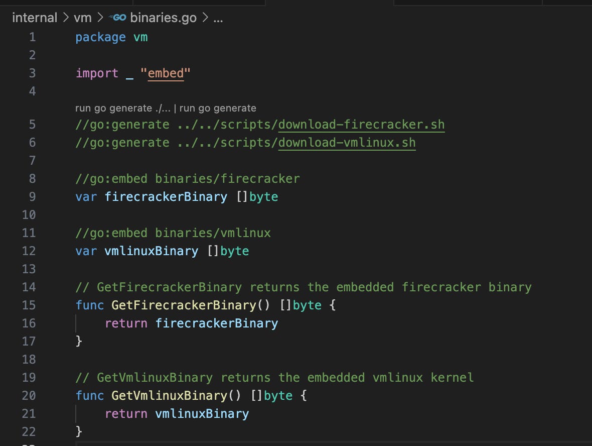Click the 'import' keyword on line 3

[x=97, y=73]
